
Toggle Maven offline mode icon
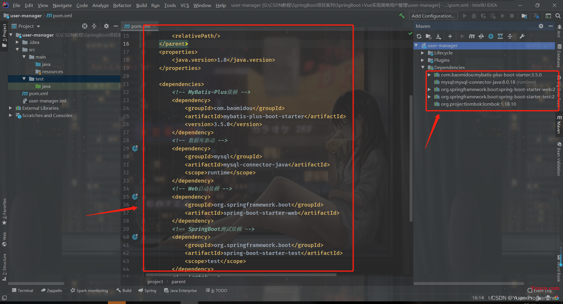(481, 36)
